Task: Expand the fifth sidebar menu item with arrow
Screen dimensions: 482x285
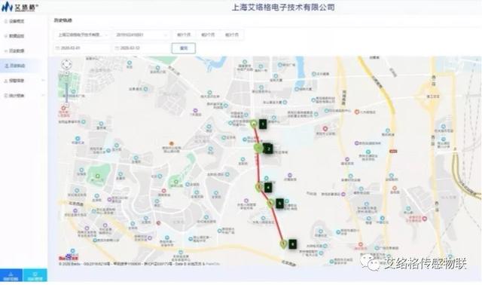Action: click(x=24, y=81)
